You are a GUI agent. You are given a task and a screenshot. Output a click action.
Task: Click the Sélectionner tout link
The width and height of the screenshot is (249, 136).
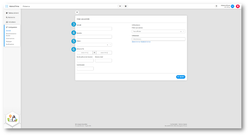tap(136, 42)
